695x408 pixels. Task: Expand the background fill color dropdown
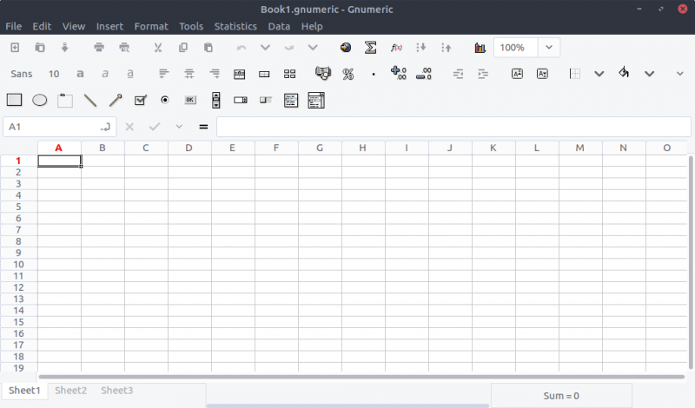649,74
